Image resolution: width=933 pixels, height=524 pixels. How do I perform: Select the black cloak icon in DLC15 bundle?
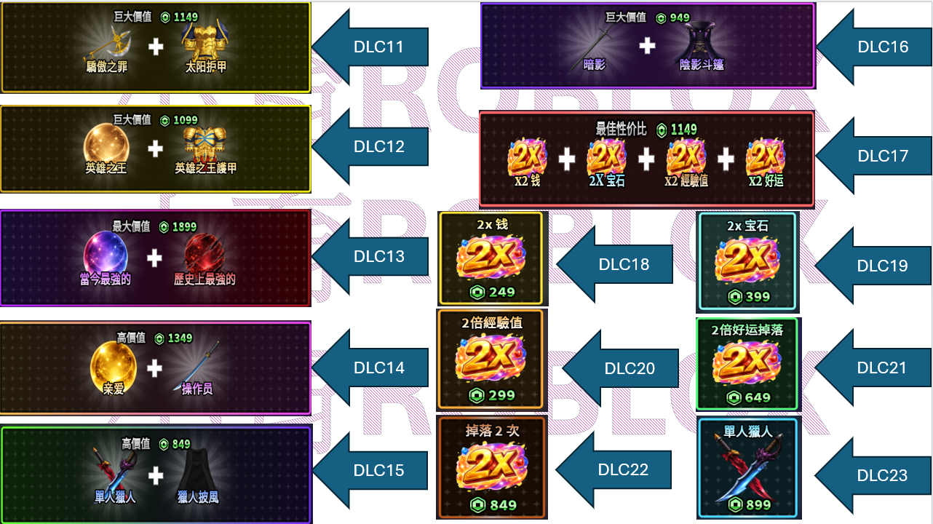(197, 469)
